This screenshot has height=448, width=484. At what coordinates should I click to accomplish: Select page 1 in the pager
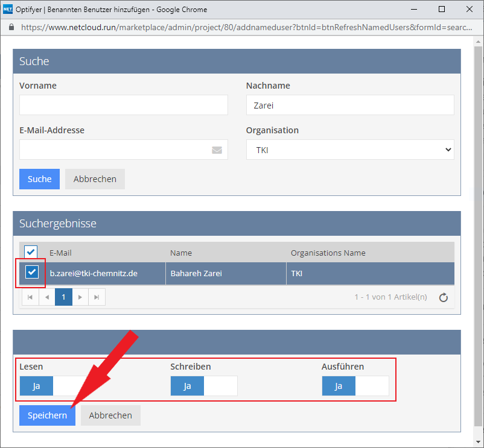coord(63,297)
